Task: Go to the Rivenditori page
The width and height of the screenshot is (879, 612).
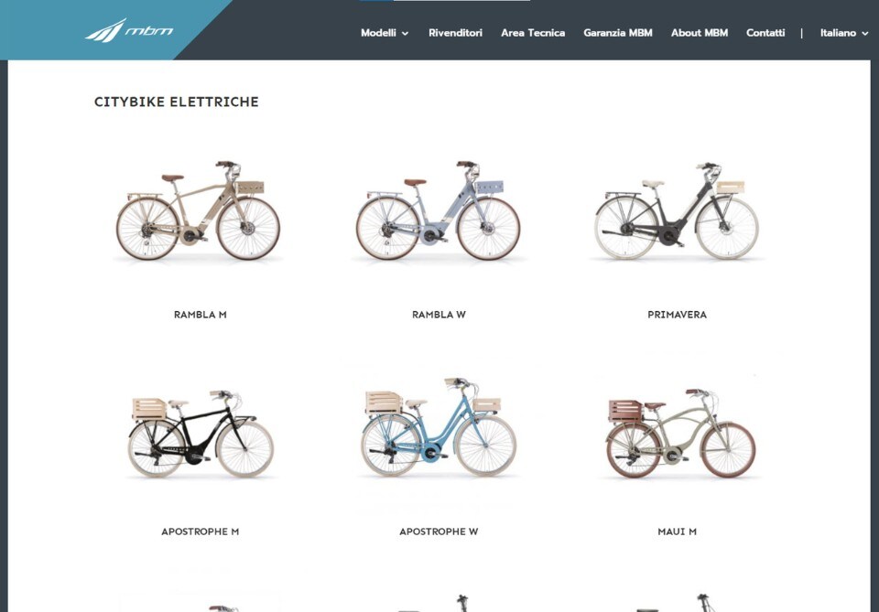Action: pyautogui.click(x=455, y=33)
